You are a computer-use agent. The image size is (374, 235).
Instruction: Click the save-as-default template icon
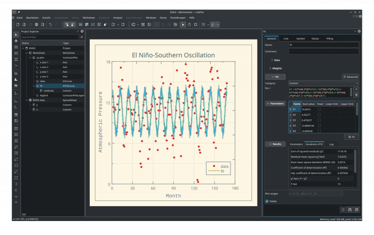pos(357,209)
